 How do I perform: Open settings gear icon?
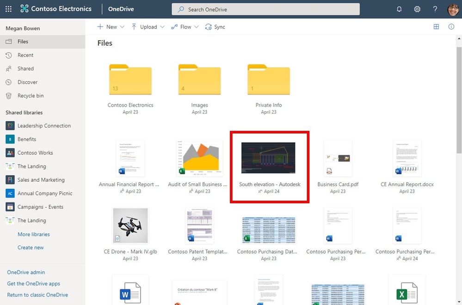click(417, 9)
